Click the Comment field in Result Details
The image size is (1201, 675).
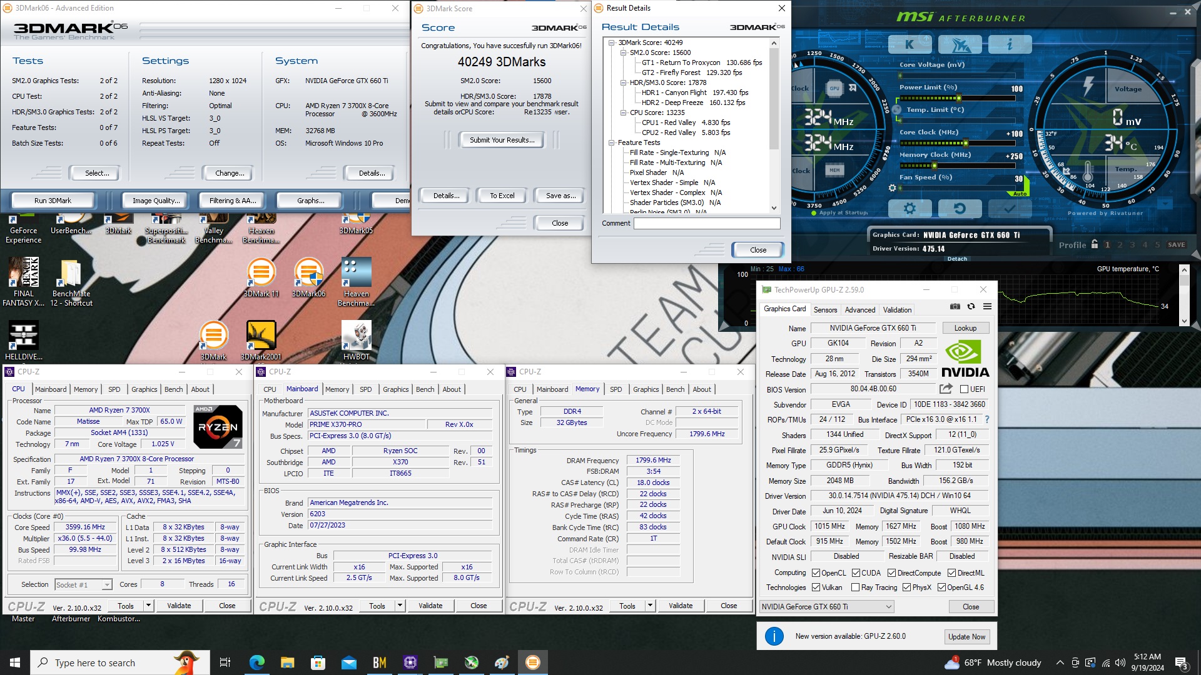[707, 224]
